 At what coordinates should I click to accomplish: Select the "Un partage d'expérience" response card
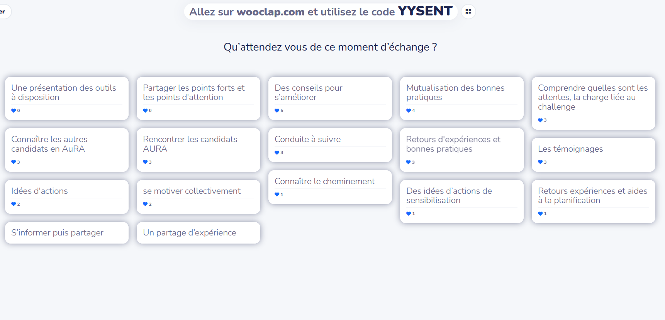click(198, 233)
